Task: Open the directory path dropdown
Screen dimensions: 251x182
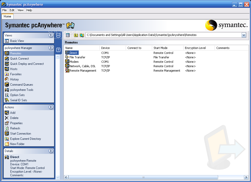Action: point(244,35)
